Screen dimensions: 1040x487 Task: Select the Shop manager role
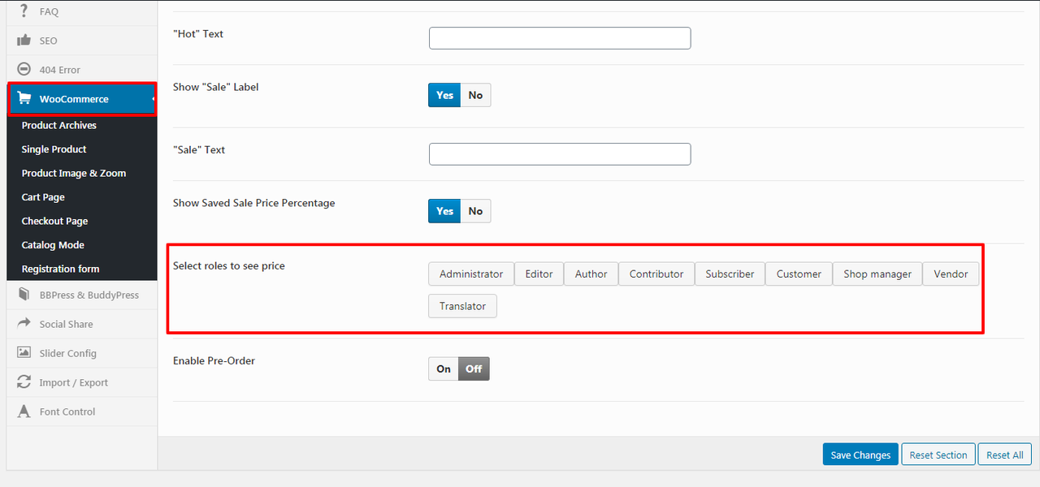tap(877, 274)
